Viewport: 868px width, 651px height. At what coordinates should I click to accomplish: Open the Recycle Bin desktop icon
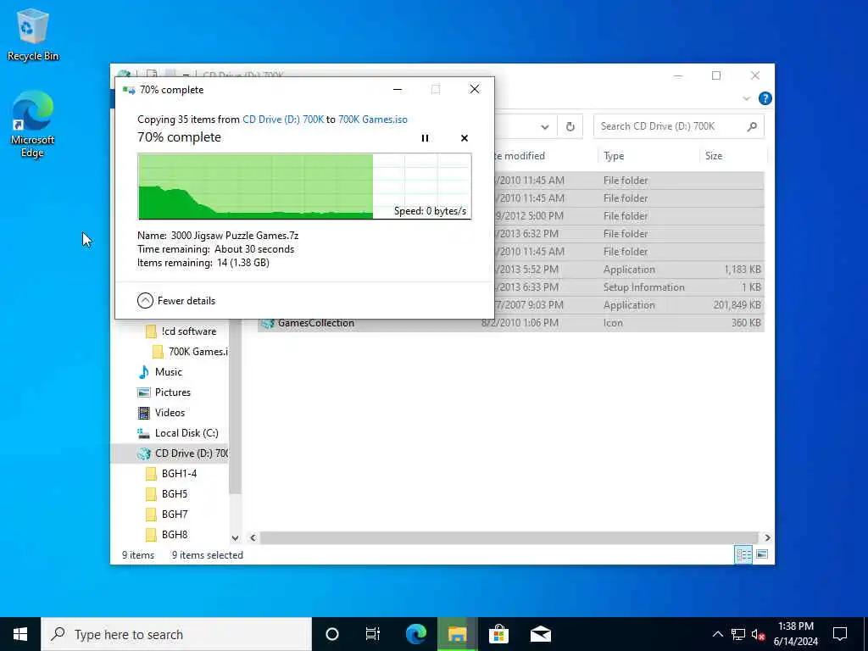coord(33,35)
